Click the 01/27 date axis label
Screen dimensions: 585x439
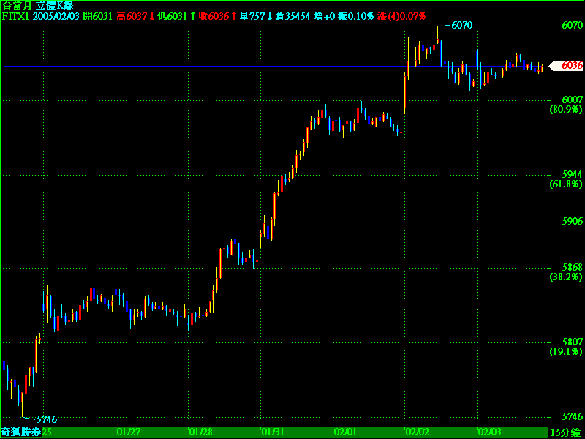[x=129, y=432]
